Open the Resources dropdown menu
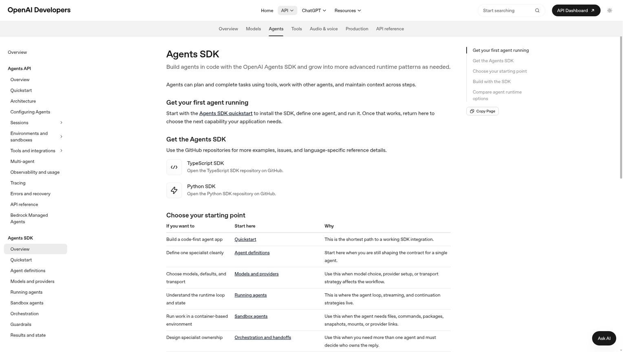This screenshot has height=352, width=626. tap(348, 11)
